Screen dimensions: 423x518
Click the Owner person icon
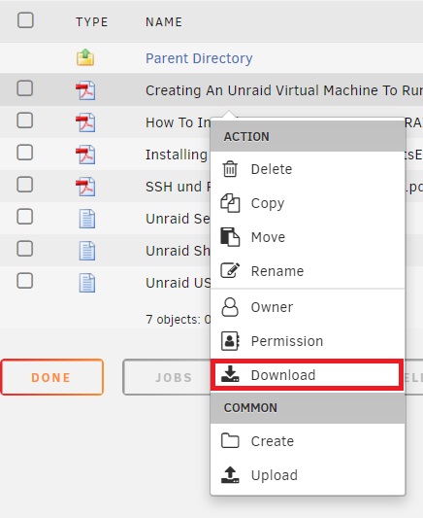pyautogui.click(x=230, y=307)
